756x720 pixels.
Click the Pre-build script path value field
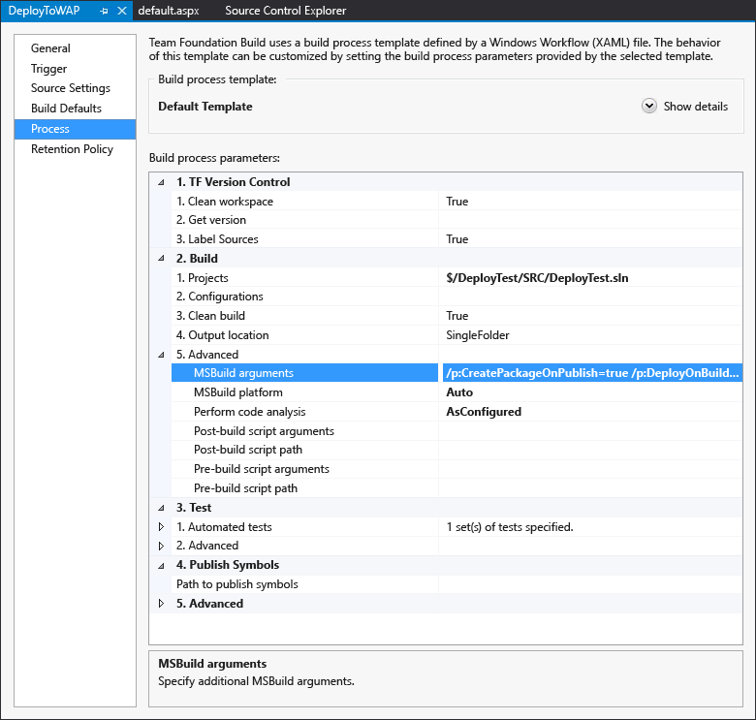(x=590, y=488)
